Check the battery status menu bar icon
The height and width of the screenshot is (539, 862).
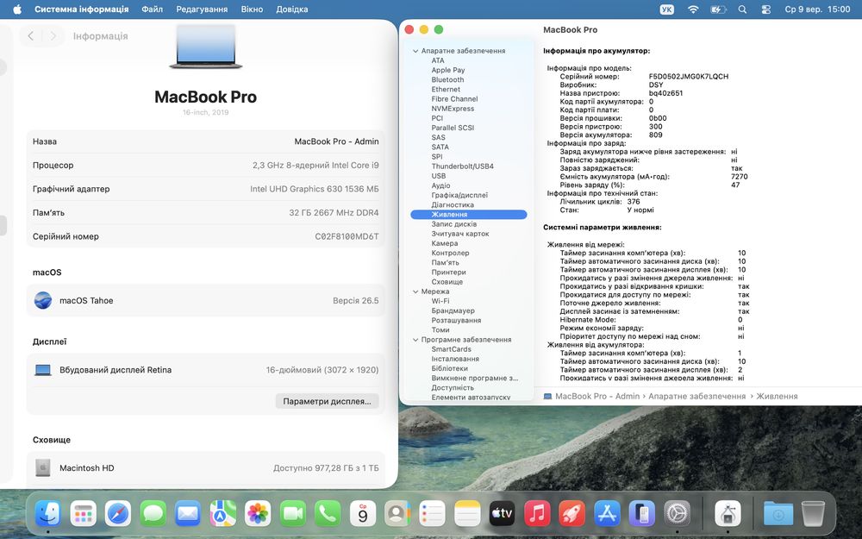(x=718, y=9)
